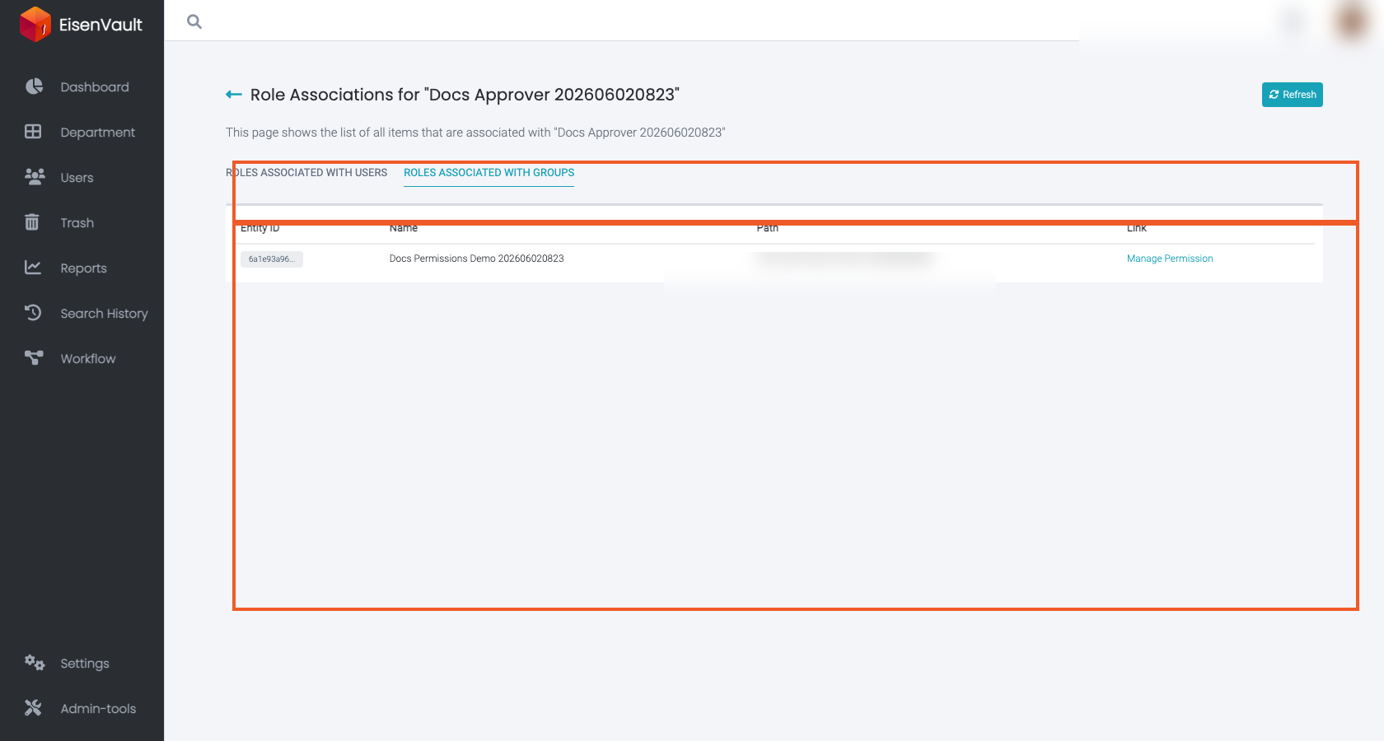Image resolution: width=1384 pixels, height=741 pixels.
Task: Click the Role Associations page title
Action: (465, 95)
